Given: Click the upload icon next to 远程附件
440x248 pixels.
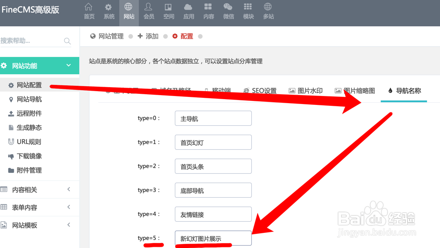Looking at the screenshot, I should coord(11,113).
